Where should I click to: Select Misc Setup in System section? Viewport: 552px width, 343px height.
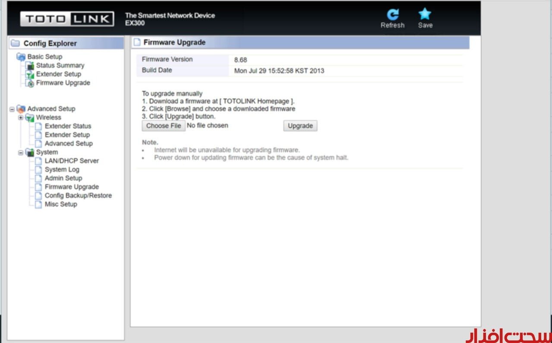click(61, 204)
